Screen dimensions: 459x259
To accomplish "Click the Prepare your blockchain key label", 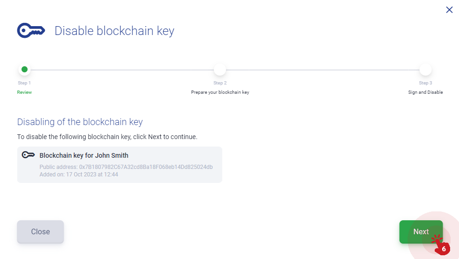I will pyautogui.click(x=220, y=92).
